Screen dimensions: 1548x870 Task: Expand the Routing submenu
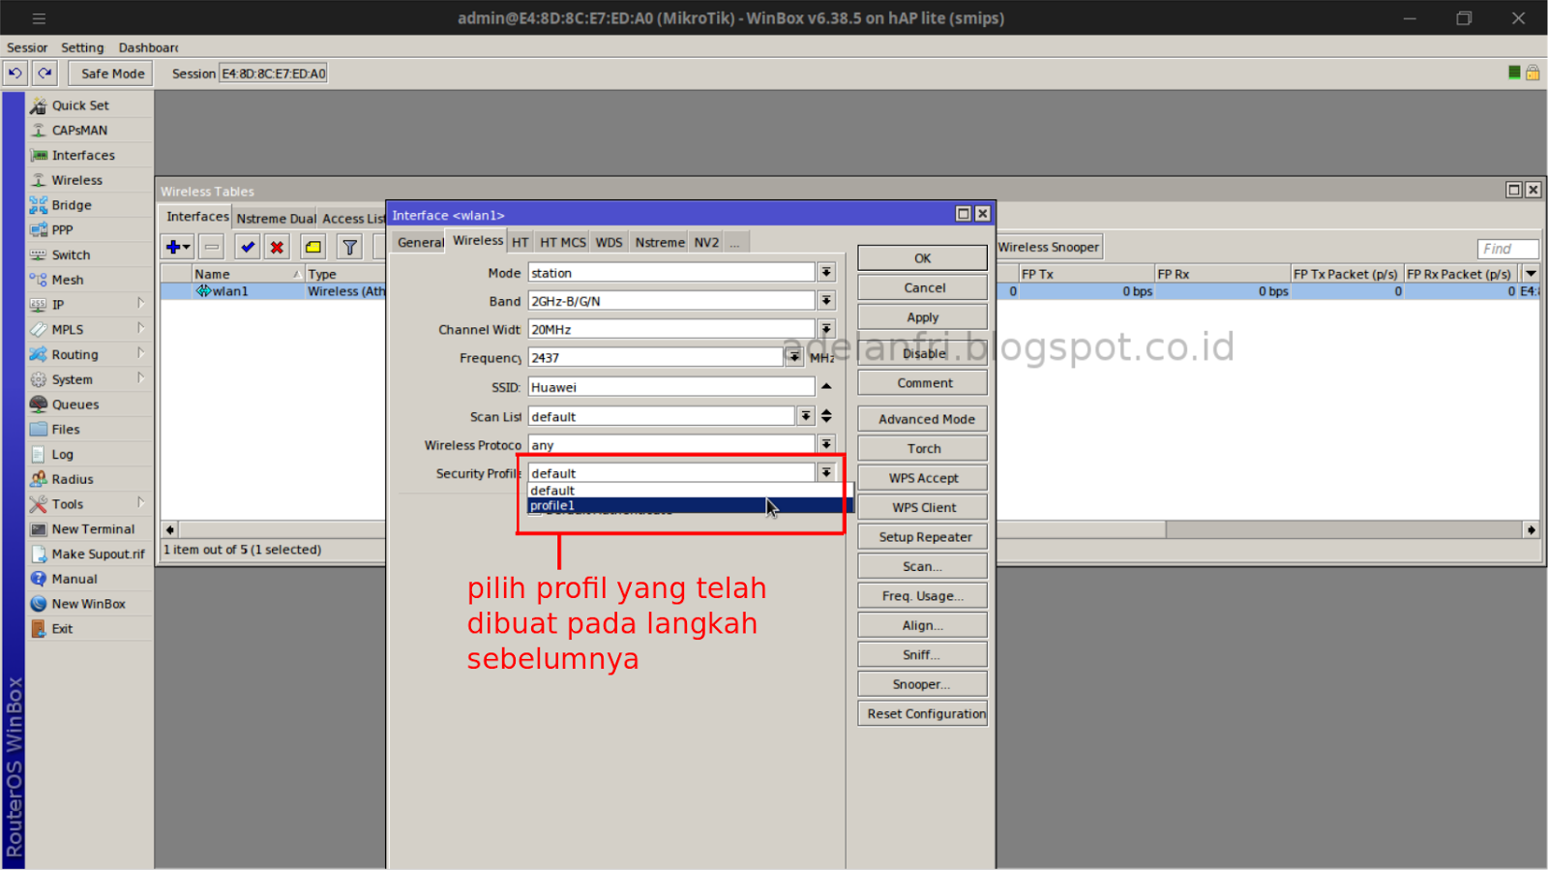coord(140,354)
